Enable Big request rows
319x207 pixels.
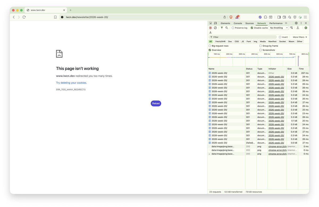(210, 46)
